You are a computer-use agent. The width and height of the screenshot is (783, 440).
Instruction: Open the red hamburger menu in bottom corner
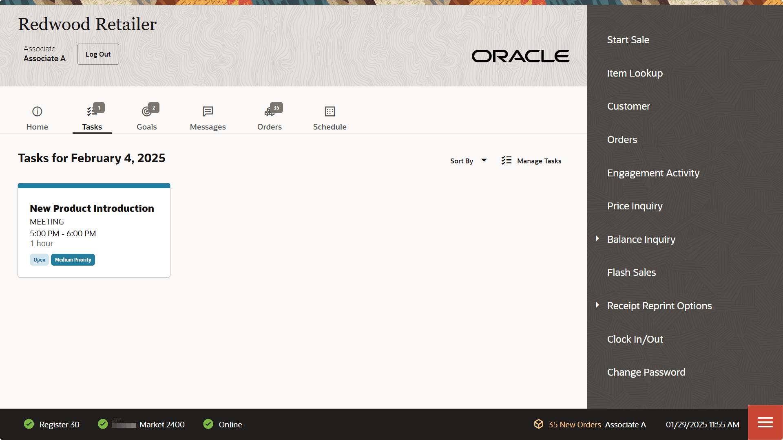[x=765, y=422]
